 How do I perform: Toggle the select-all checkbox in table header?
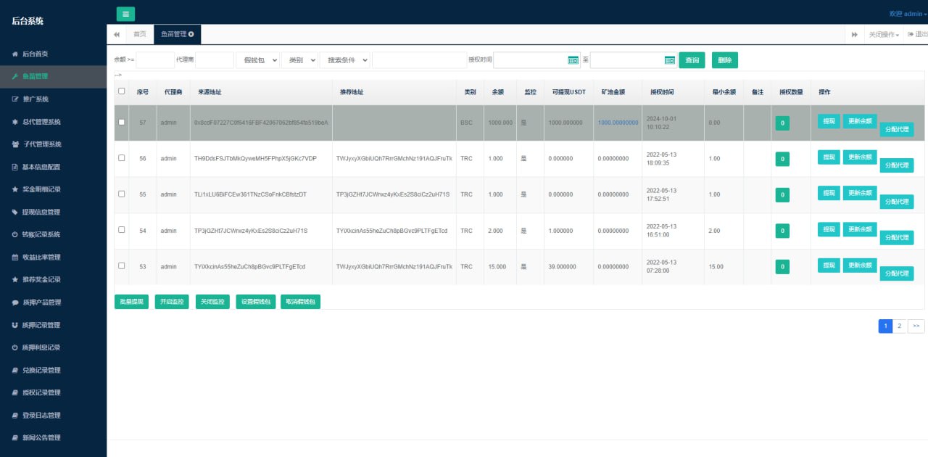[x=121, y=91]
